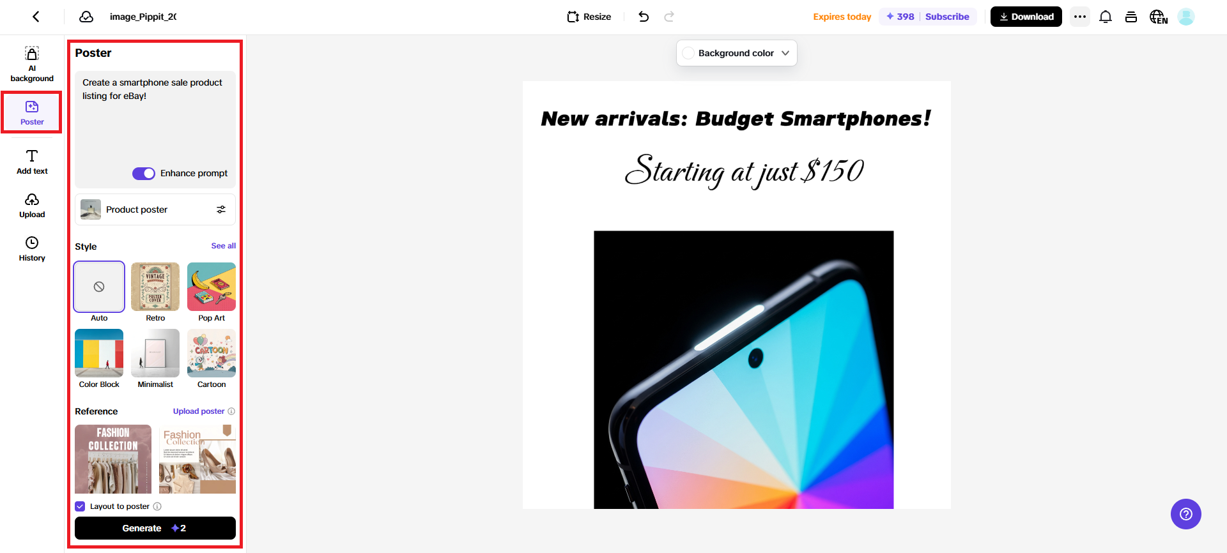This screenshot has height=553, width=1227.
Task: Click the Background color white swatch
Action: pyautogui.click(x=688, y=53)
